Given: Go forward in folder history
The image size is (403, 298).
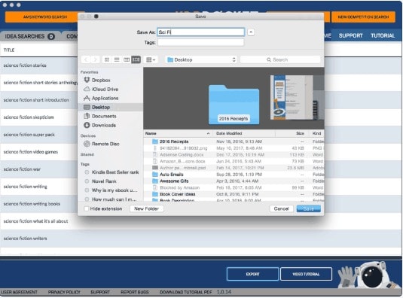Looking at the screenshot, I should [x=95, y=59].
